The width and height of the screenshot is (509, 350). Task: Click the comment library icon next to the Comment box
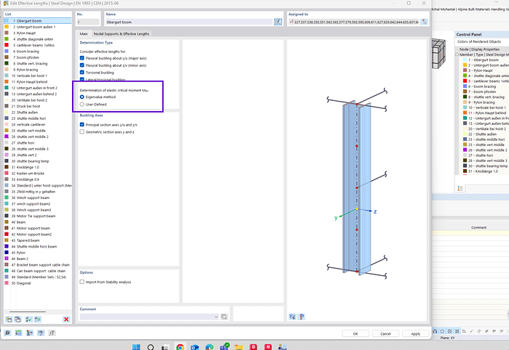pos(225,317)
